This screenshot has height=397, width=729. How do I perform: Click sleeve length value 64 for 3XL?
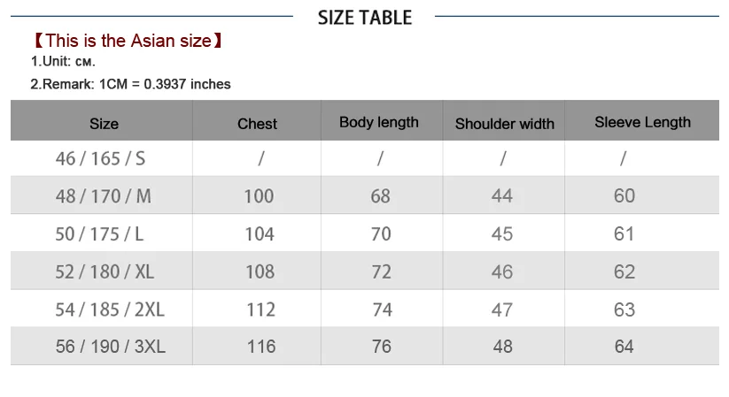tap(624, 347)
